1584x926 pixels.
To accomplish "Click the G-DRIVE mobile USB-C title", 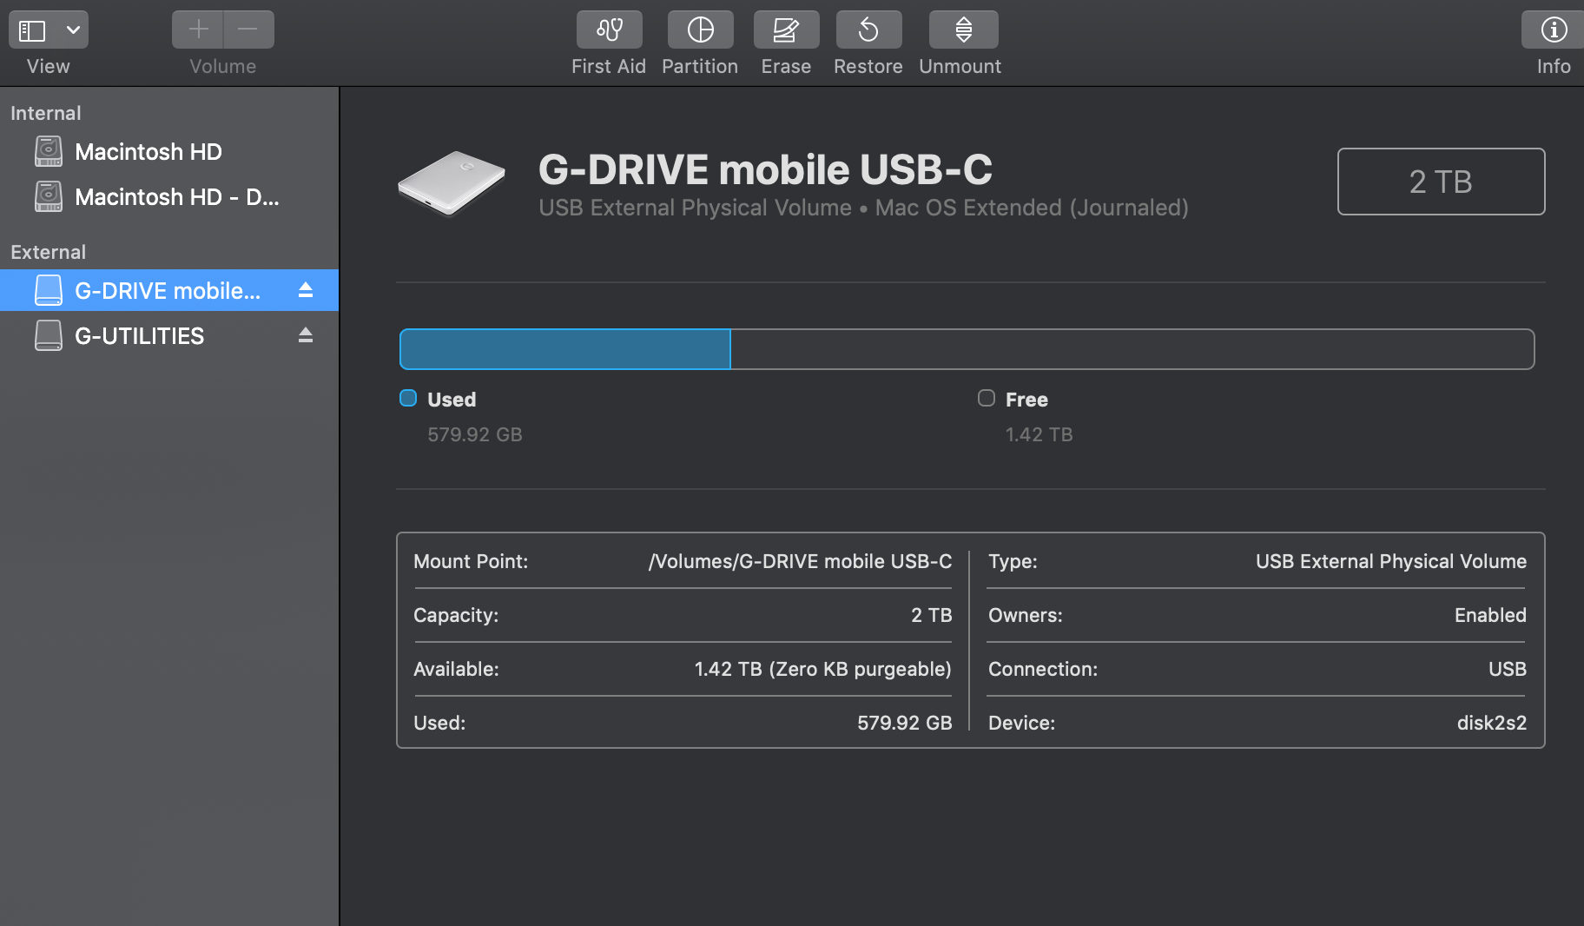I will pos(765,169).
